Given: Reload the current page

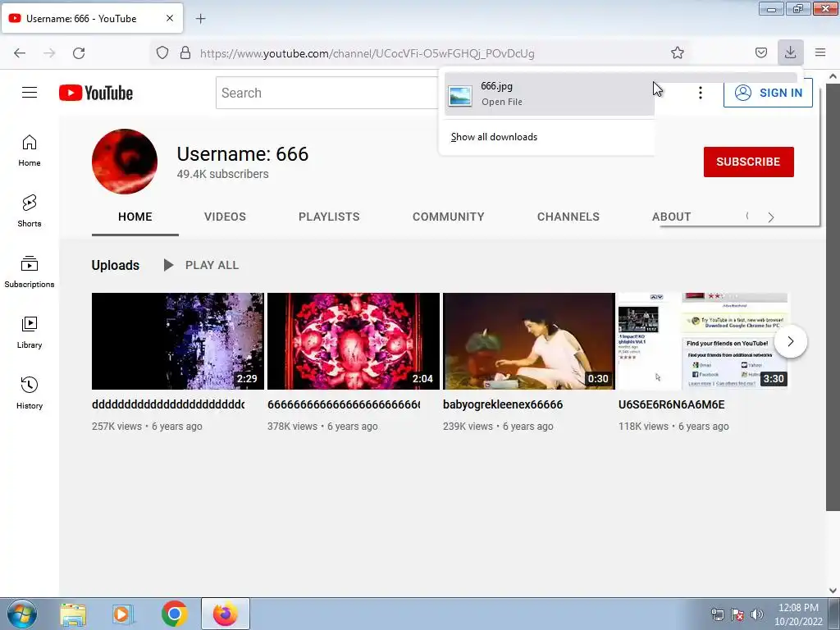Looking at the screenshot, I should click(79, 53).
